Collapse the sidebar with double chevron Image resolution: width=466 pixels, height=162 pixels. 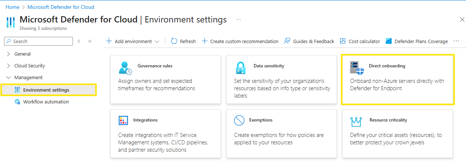click(90, 41)
